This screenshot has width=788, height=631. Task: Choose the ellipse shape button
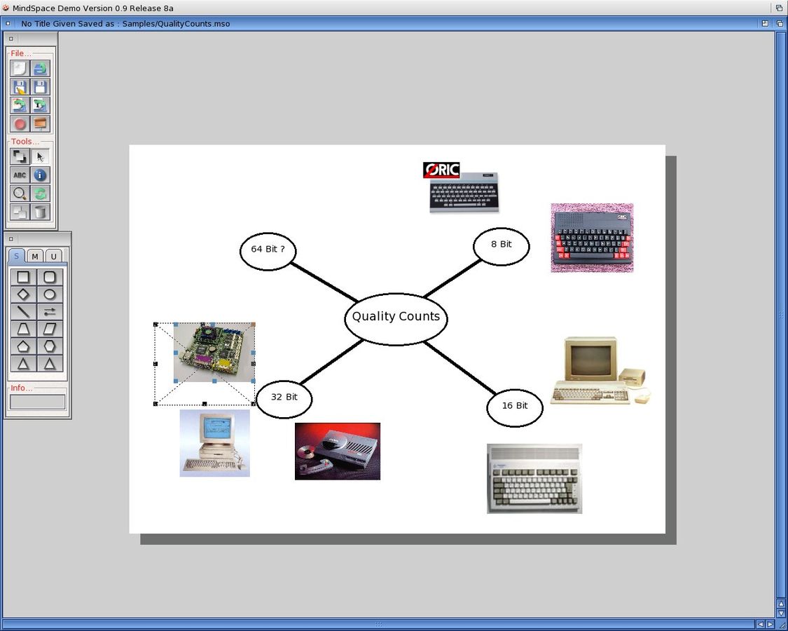[x=50, y=294]
